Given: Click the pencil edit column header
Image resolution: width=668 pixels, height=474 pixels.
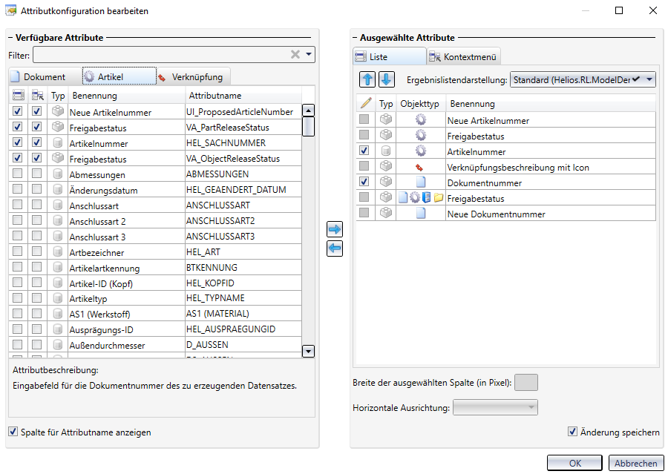Looking at the screenshot, I should (x=365, y=104).
